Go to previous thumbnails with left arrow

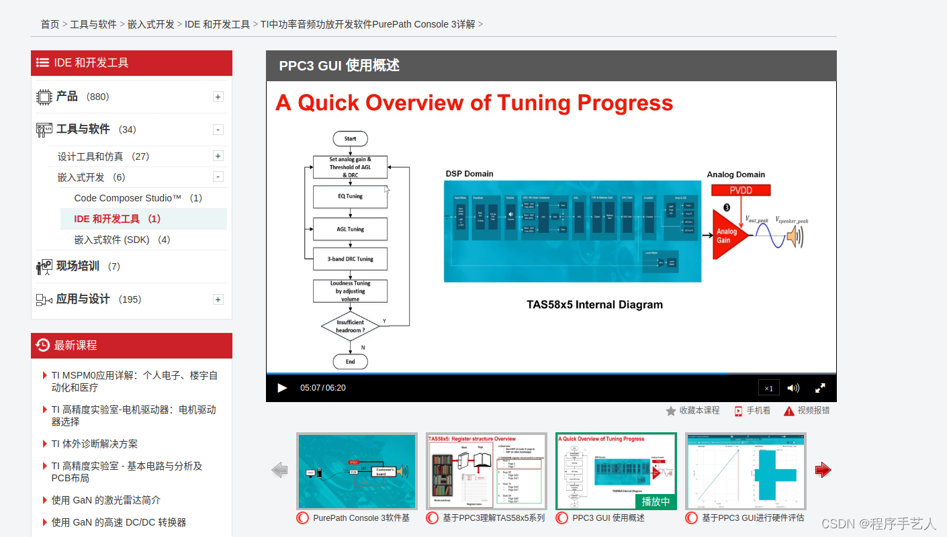click(x=280, y=471)
